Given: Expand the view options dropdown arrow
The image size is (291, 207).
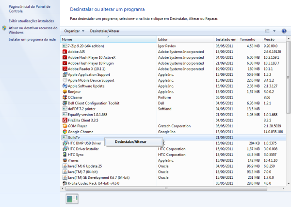Looking at the screenshot, I should pos(275,31).
